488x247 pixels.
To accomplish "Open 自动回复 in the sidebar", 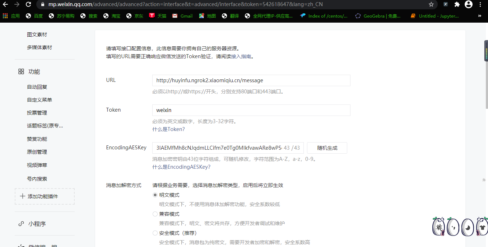I will pos(37,87).
